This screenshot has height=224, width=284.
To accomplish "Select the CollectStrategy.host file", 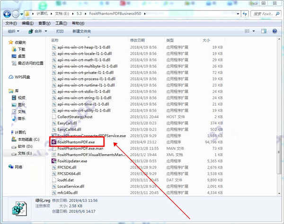I will click(75, 117).
